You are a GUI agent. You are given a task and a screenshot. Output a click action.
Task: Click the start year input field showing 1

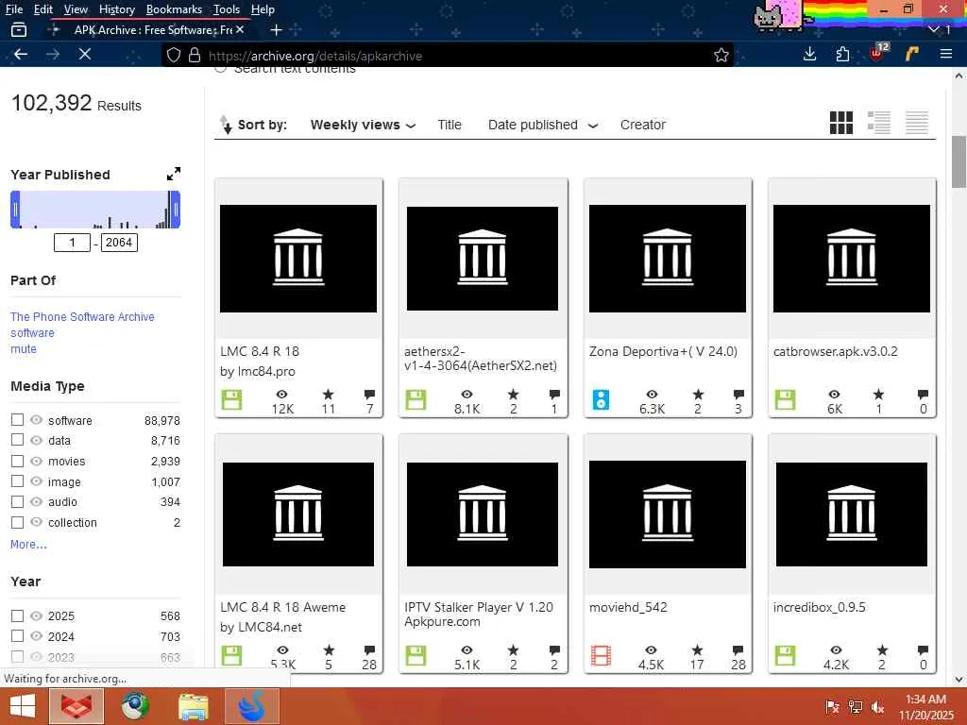[72, 243]
